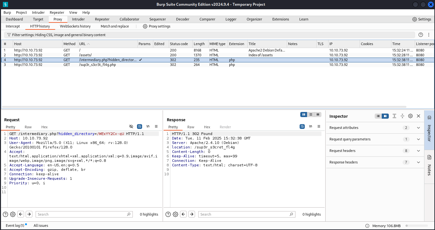Image resolution: width=435 pixels, height=230 pixels.
Task: Toggle line wrap in the Response panel
Action: [x=302, y=126]
